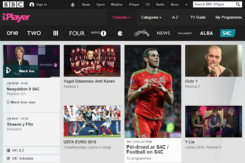Click 'ON NEXT - 21:30' label
Screen dimensions: 245x163
(17, 119)
